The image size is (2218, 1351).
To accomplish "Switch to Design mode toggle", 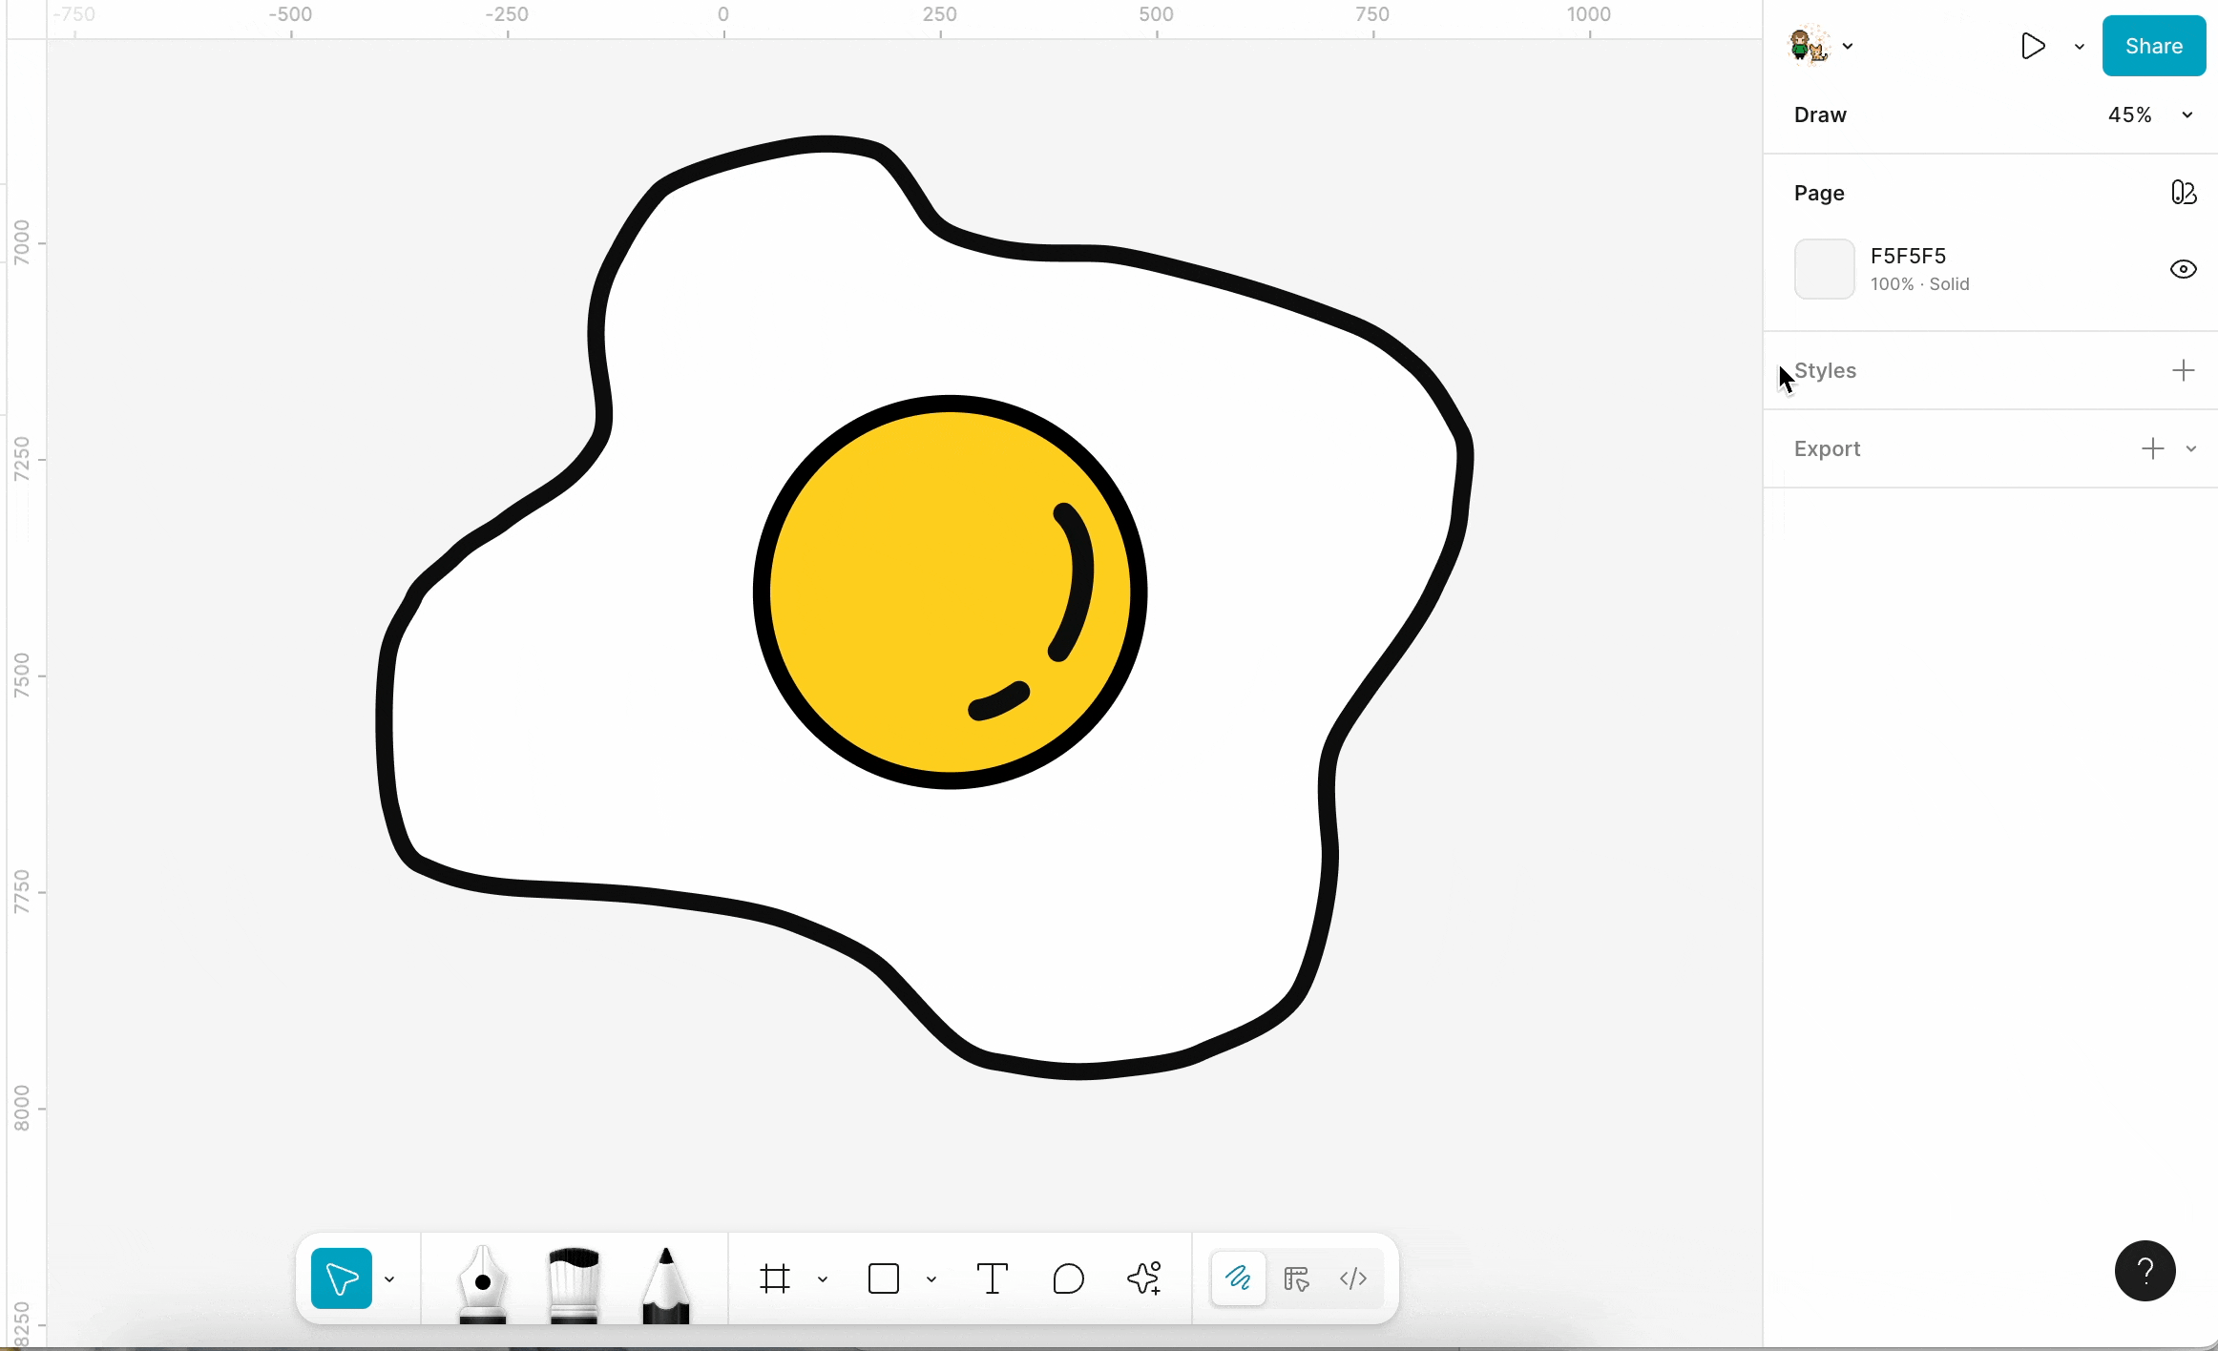I will 1296,1278.
